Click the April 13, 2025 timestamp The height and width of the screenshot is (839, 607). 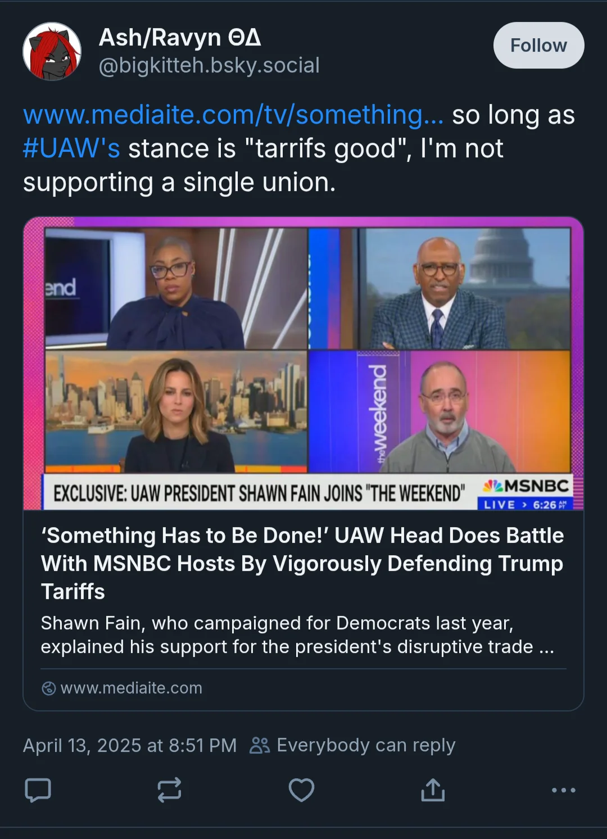130,745
